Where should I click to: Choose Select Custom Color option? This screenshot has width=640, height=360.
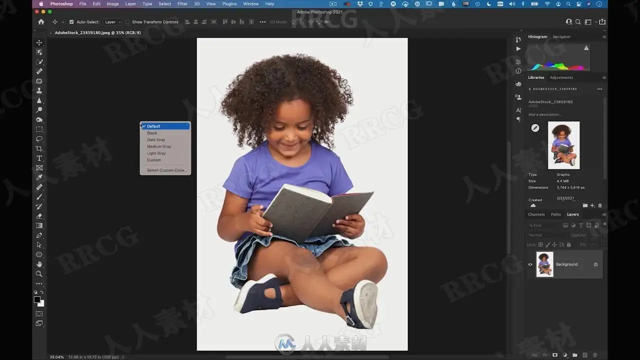point(167,170)
